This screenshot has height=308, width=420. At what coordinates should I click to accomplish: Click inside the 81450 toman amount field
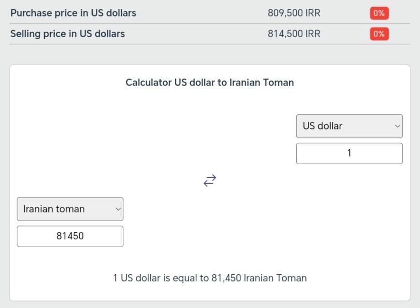tap(70, 236)
